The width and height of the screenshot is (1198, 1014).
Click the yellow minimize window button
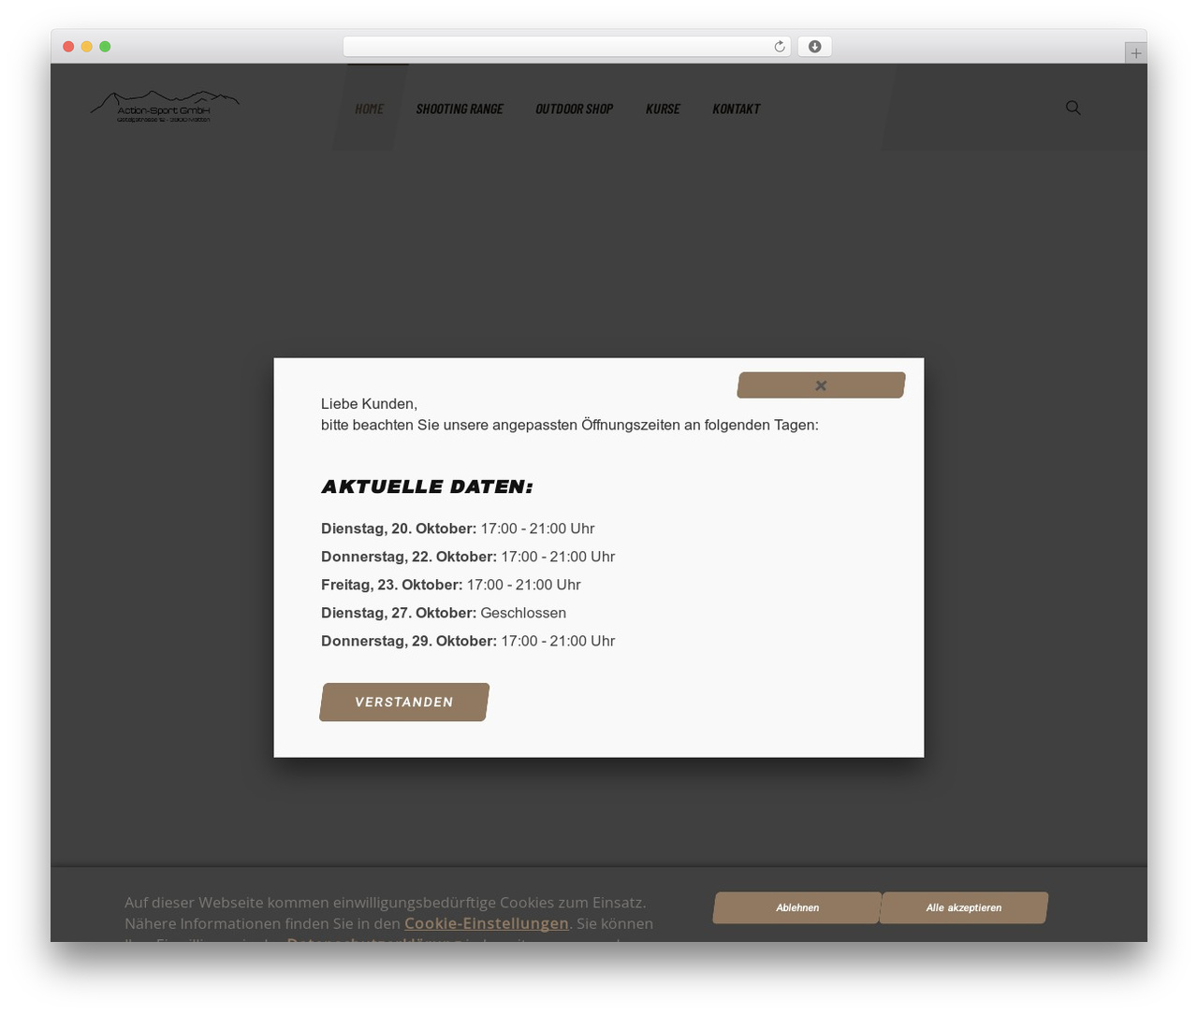click(x=87, y=47)
